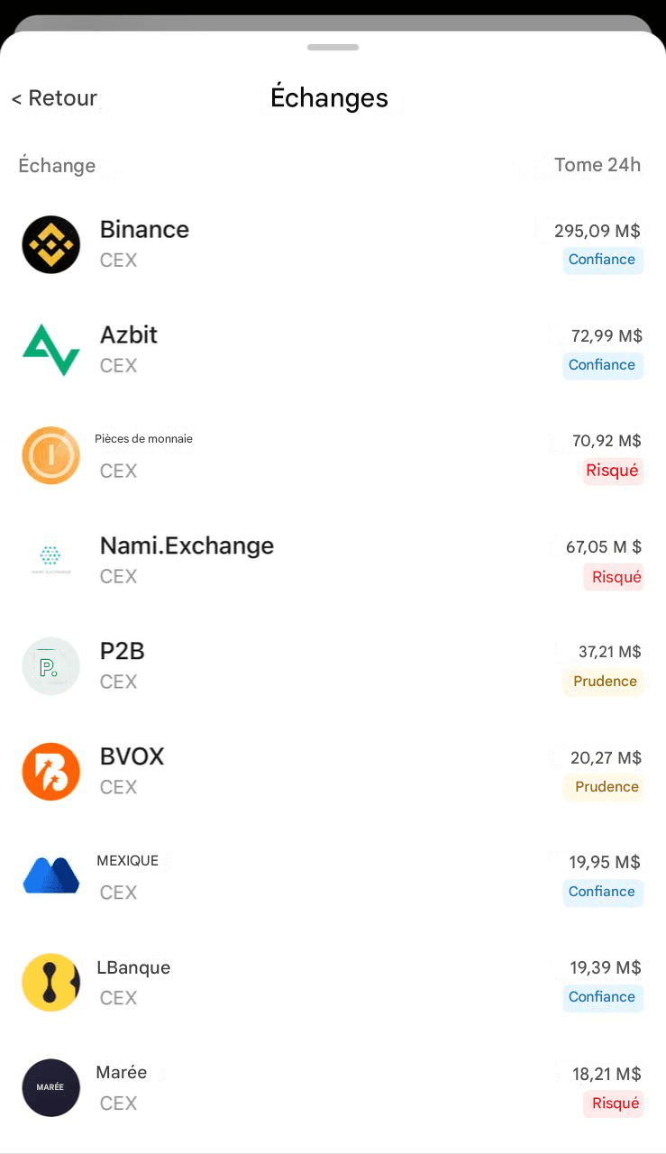This screenshot has height=1154, width=666.
Task: Open the dark Marée logo icon
Action: point(51,1088)
